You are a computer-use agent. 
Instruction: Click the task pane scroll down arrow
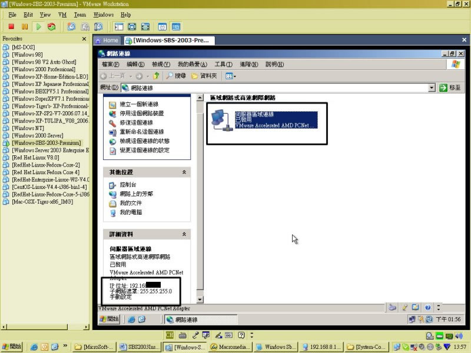tap(200, 299)
